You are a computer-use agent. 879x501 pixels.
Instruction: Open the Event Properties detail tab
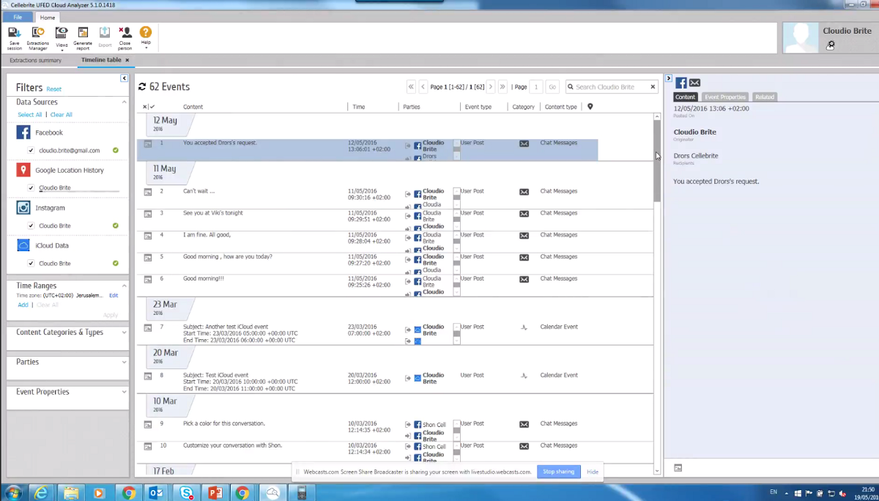point(724,97)
